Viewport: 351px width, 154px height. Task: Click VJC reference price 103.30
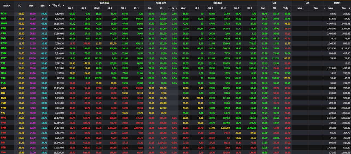coord(21,78)
